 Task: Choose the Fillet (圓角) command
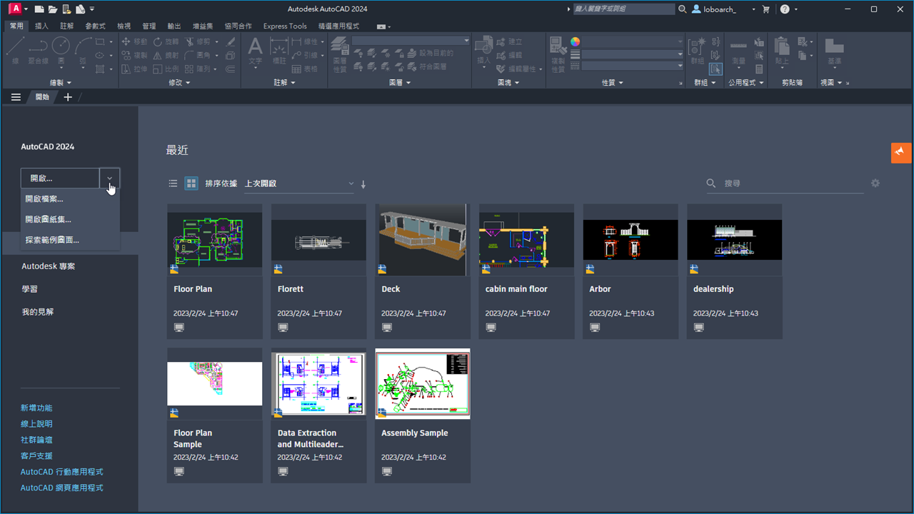[x=198, y=56]
